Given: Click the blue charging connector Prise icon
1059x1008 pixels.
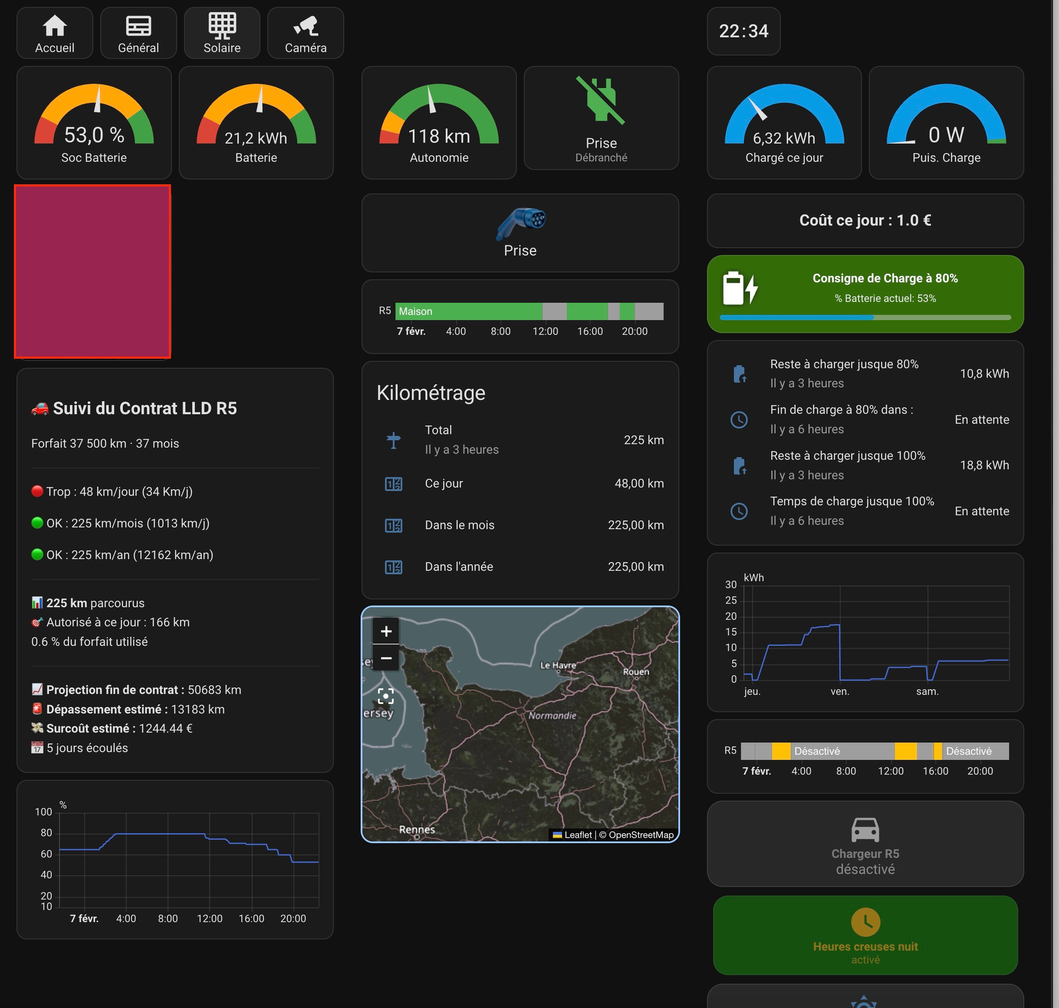Looking at the screenshot, I should point(520,223).
